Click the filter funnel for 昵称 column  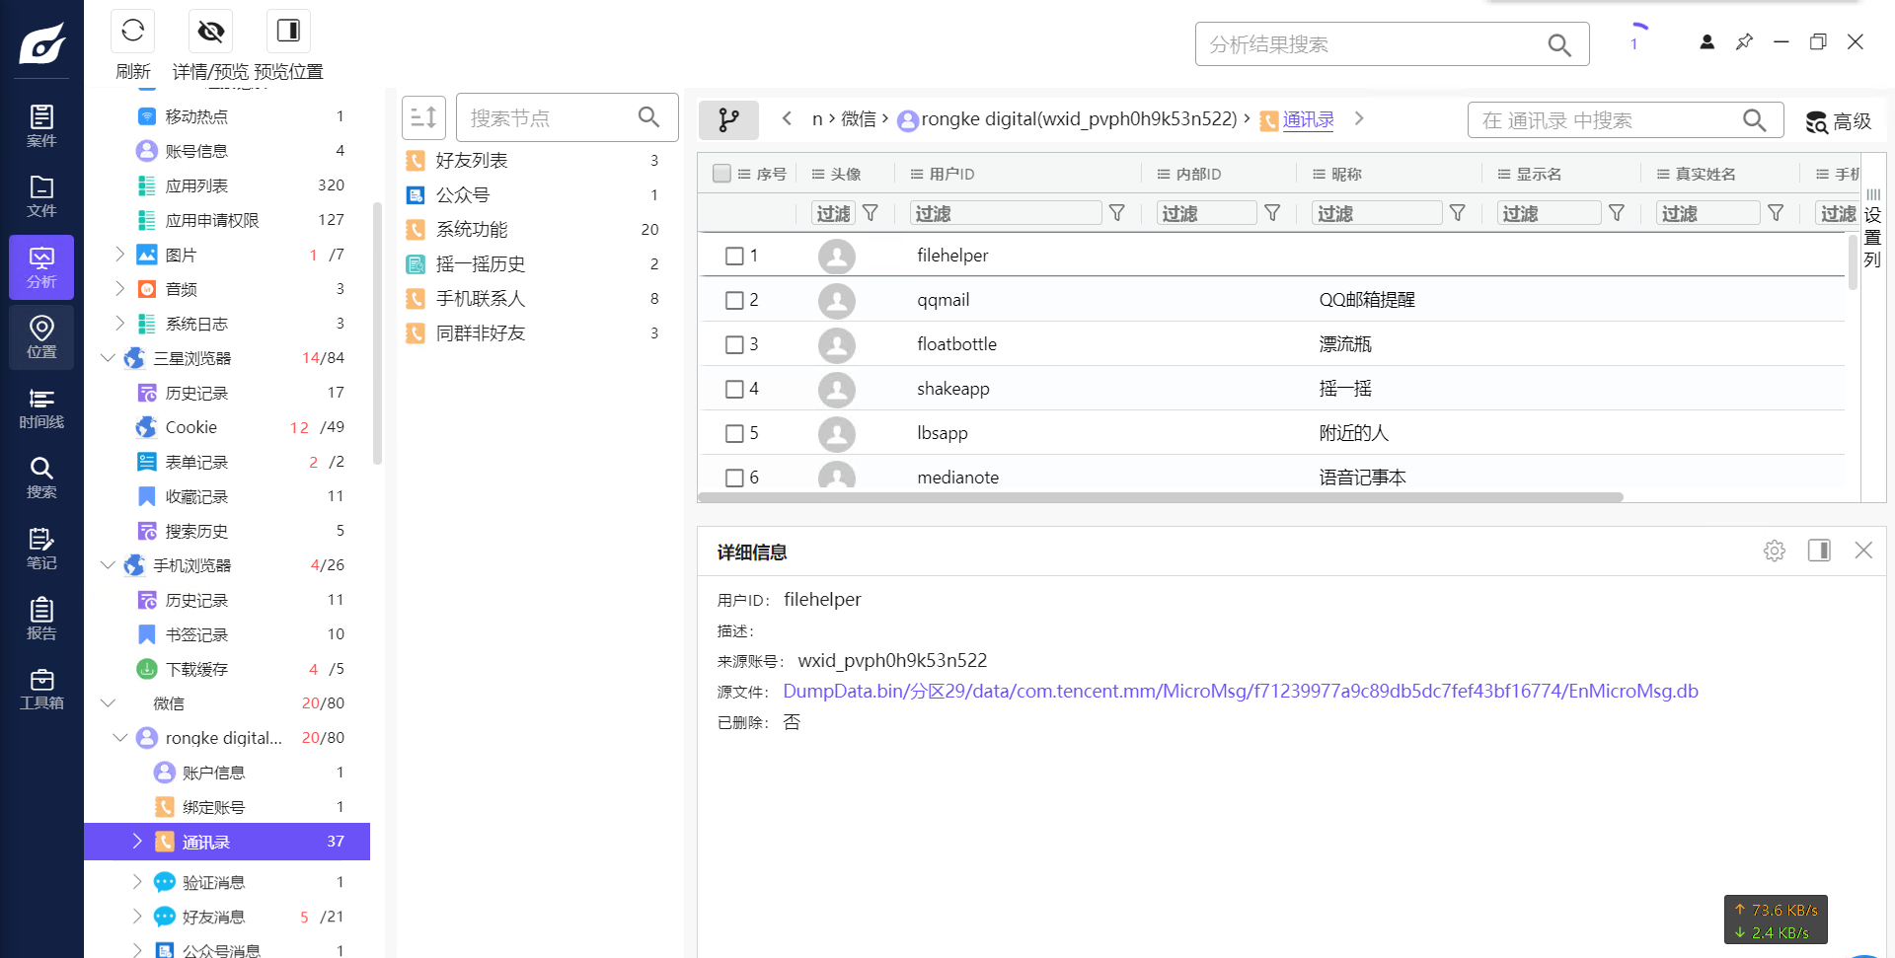[1458, 213]
